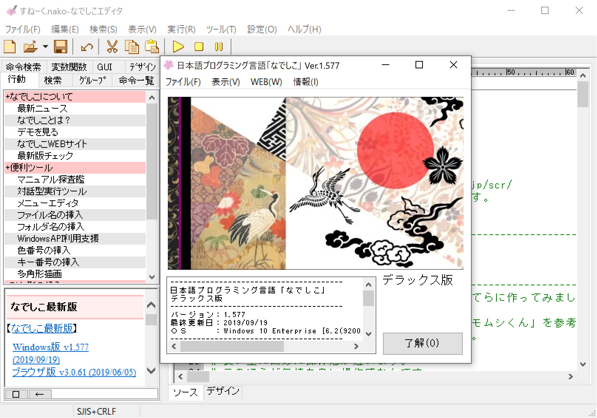Select 色番号の挿入 list item
597x418 pixels.
tap(75, 250)
